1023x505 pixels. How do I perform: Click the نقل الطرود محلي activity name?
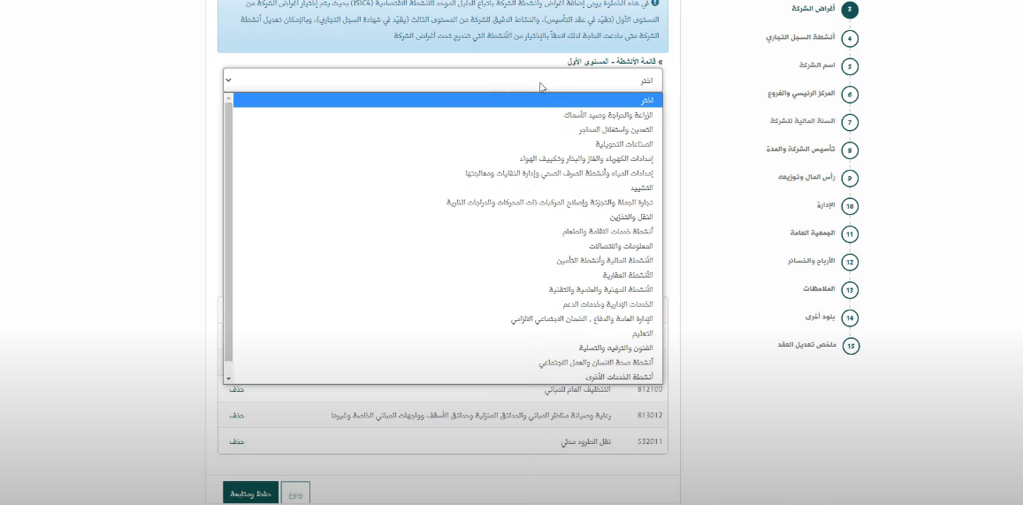(586, 441)
